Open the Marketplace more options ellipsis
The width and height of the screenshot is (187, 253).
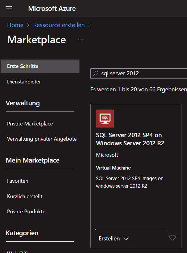80,39
